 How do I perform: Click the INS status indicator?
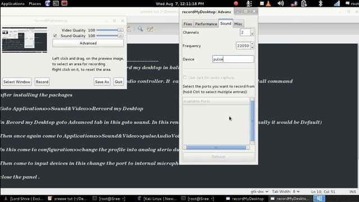pos(353,191)
